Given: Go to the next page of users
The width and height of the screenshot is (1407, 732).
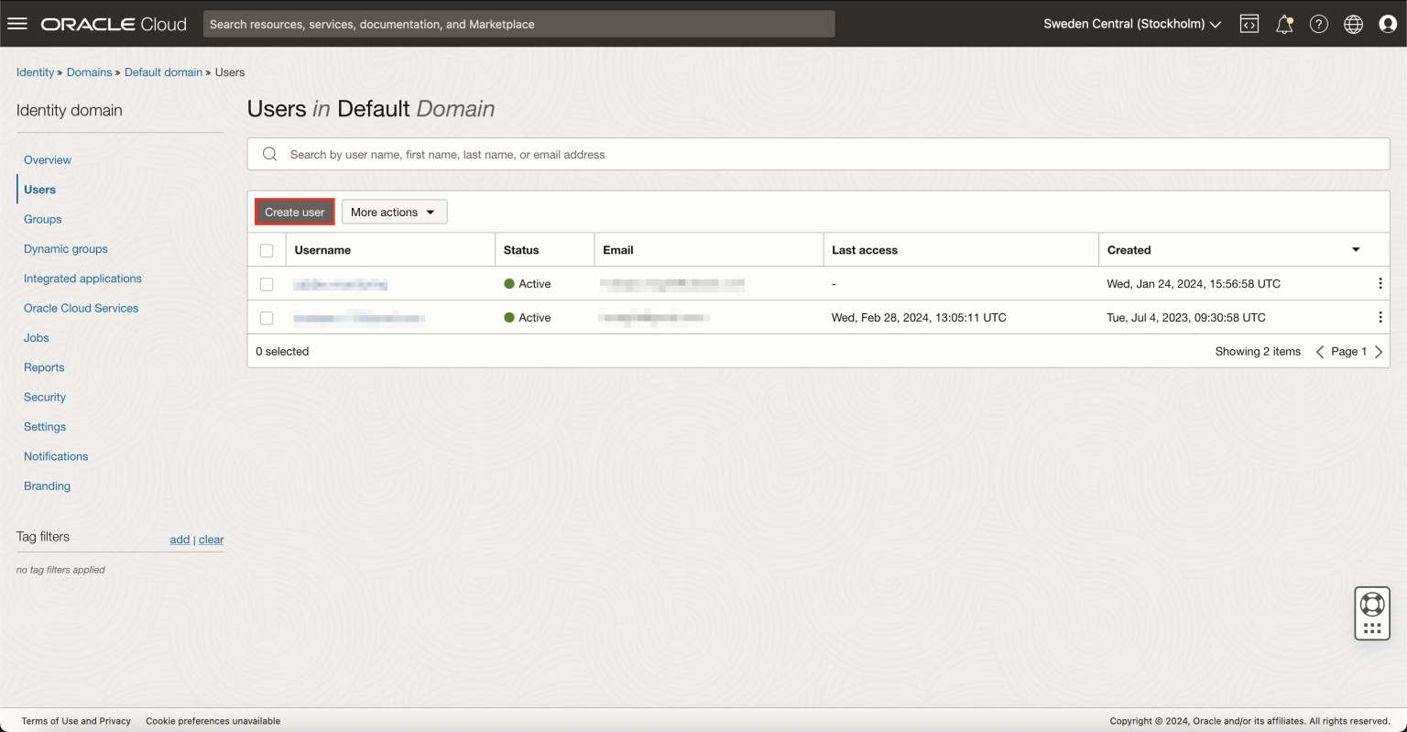Looking at the screenshot, I should pyautogui.click(x=1379, y=351).
